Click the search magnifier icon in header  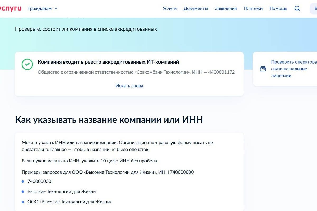click(x=297, y=8)
